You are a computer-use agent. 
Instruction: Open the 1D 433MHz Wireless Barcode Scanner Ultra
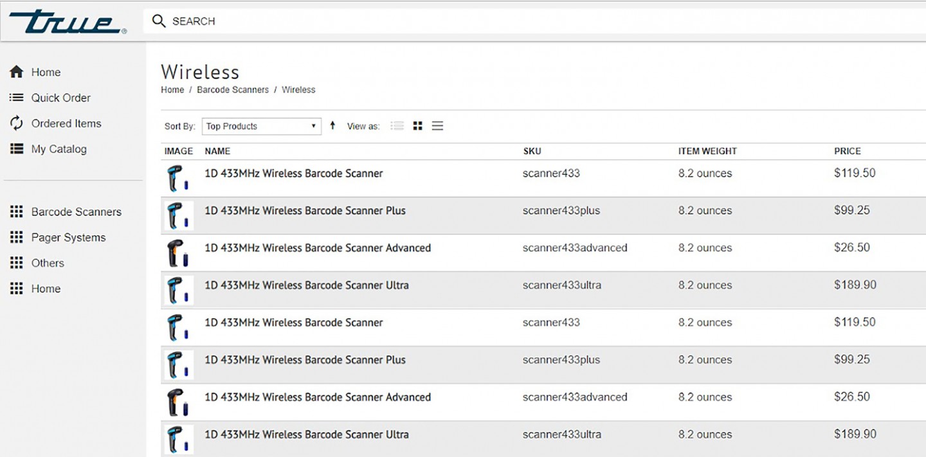[307, 285]
